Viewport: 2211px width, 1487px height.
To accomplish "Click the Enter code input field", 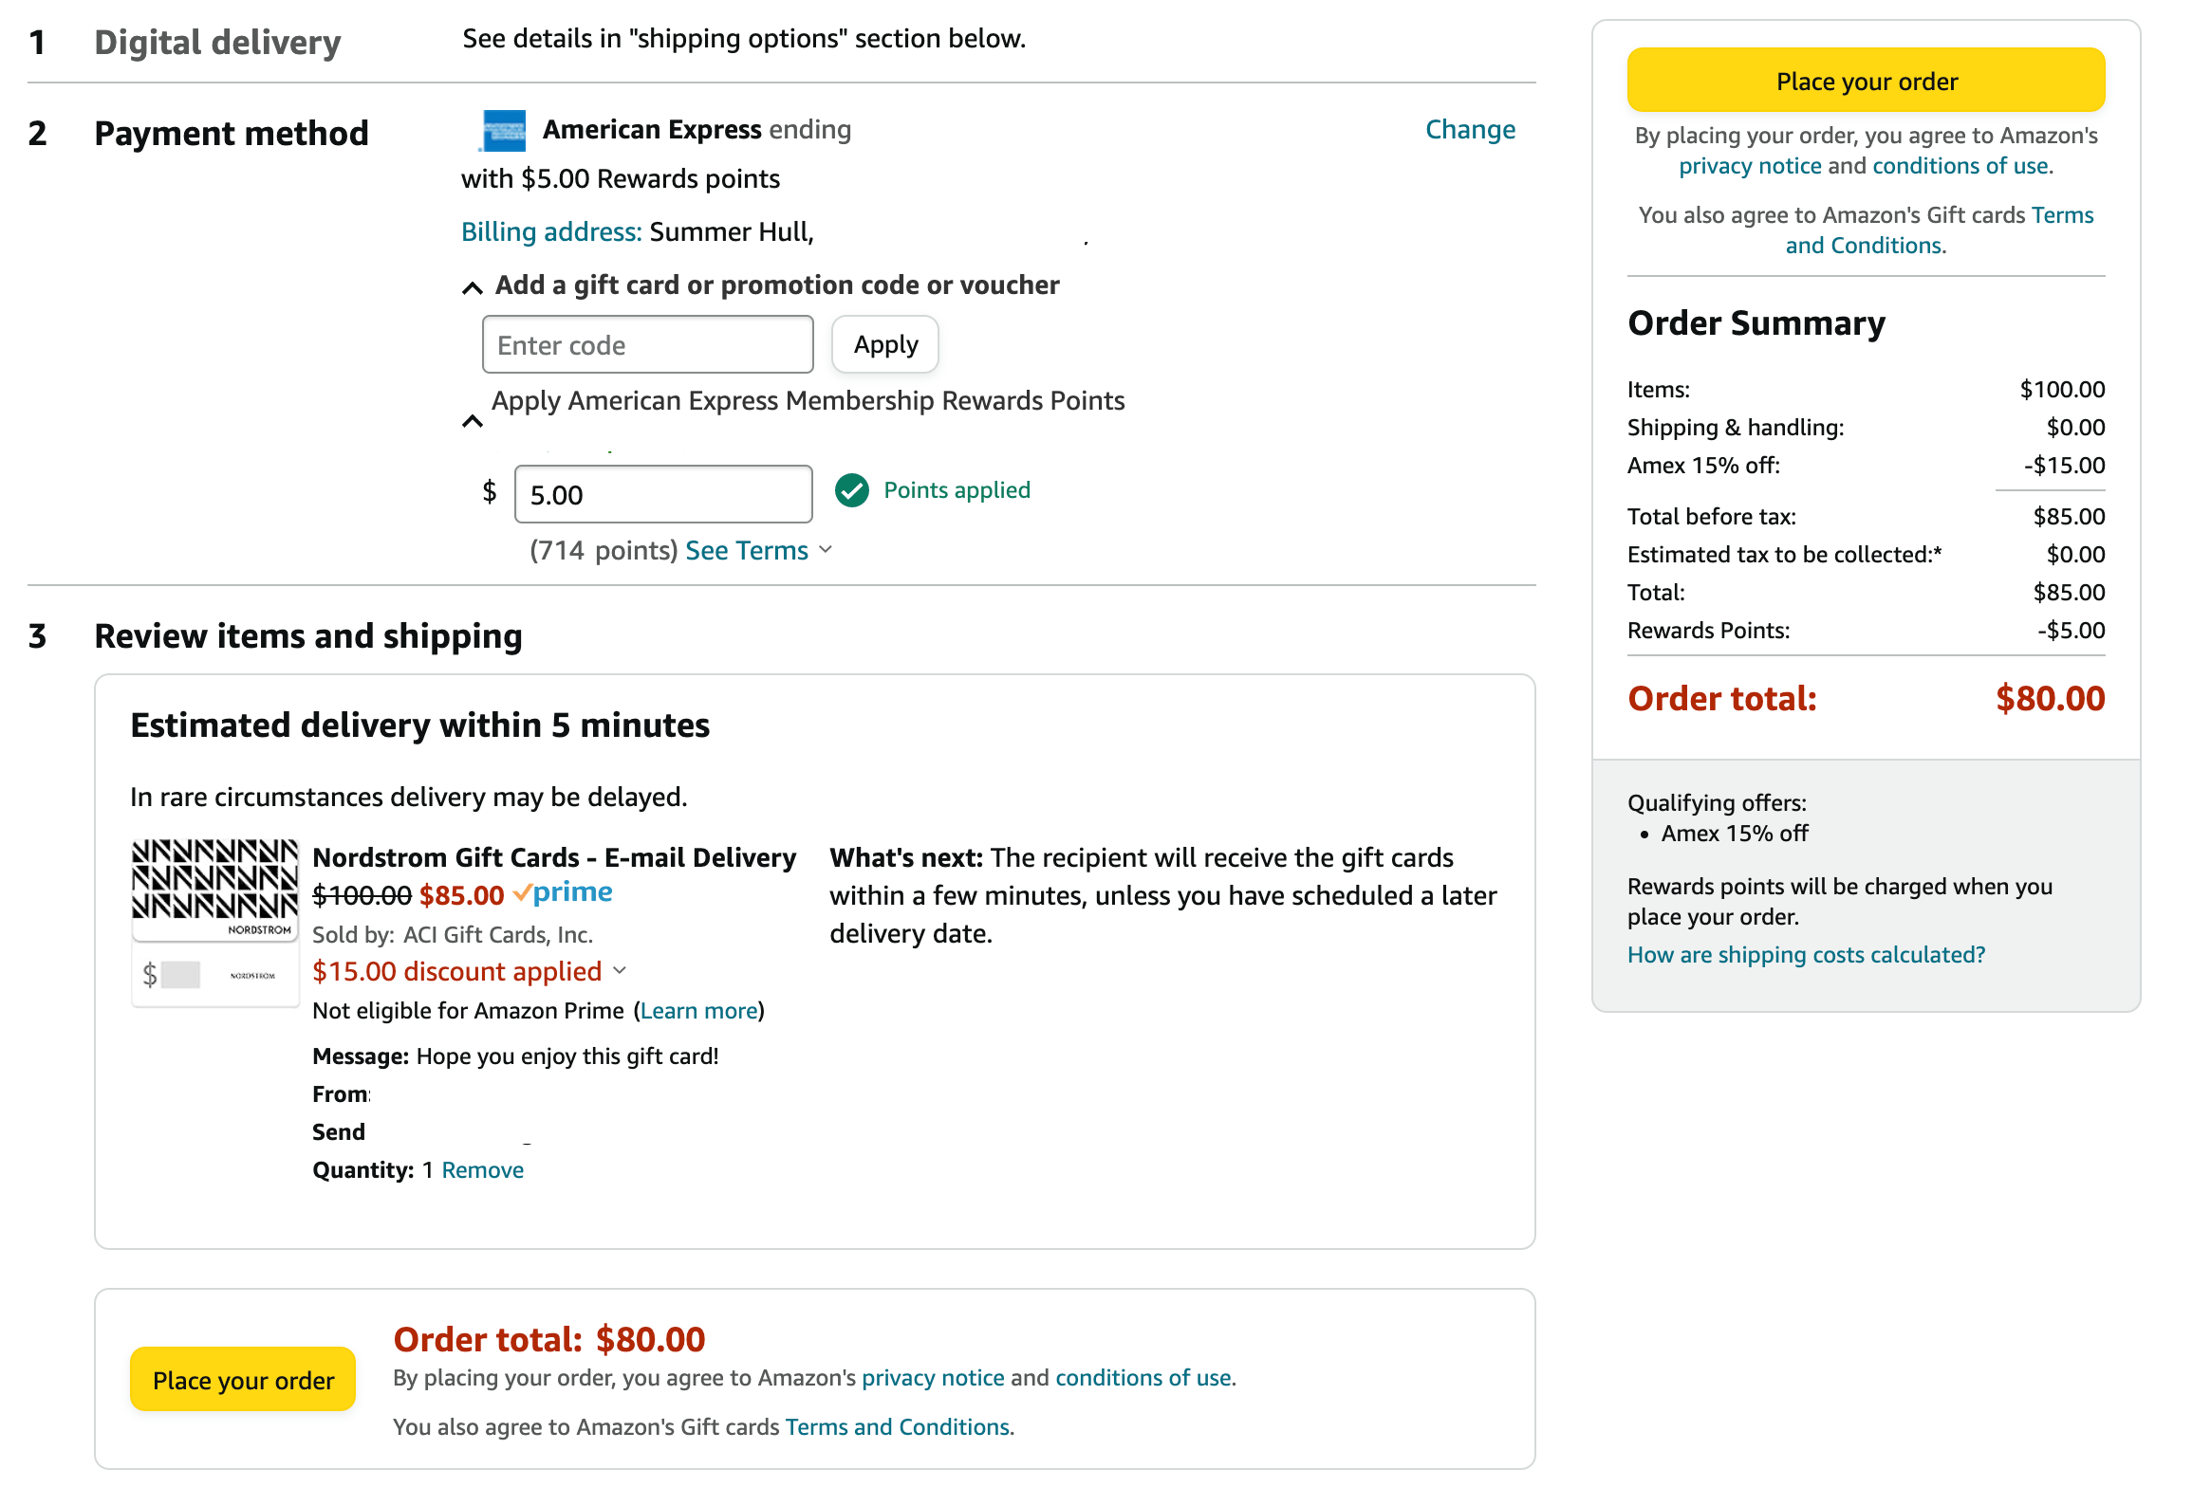I will tap(647, 345).
